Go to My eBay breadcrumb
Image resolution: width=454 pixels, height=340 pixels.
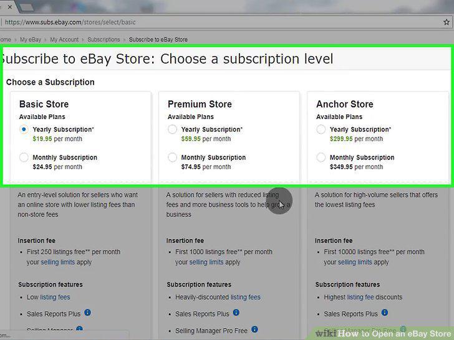point(31,40)
